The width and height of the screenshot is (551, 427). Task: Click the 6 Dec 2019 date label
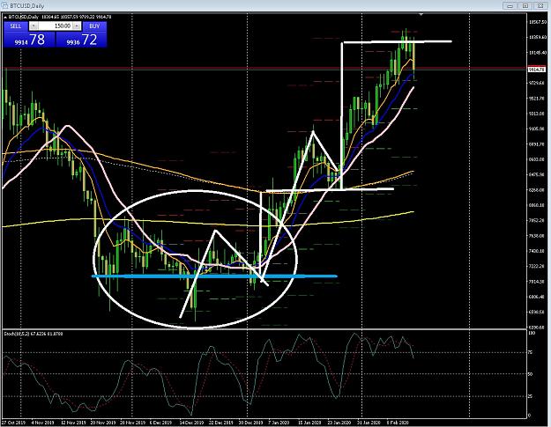[x=160, y=423]
